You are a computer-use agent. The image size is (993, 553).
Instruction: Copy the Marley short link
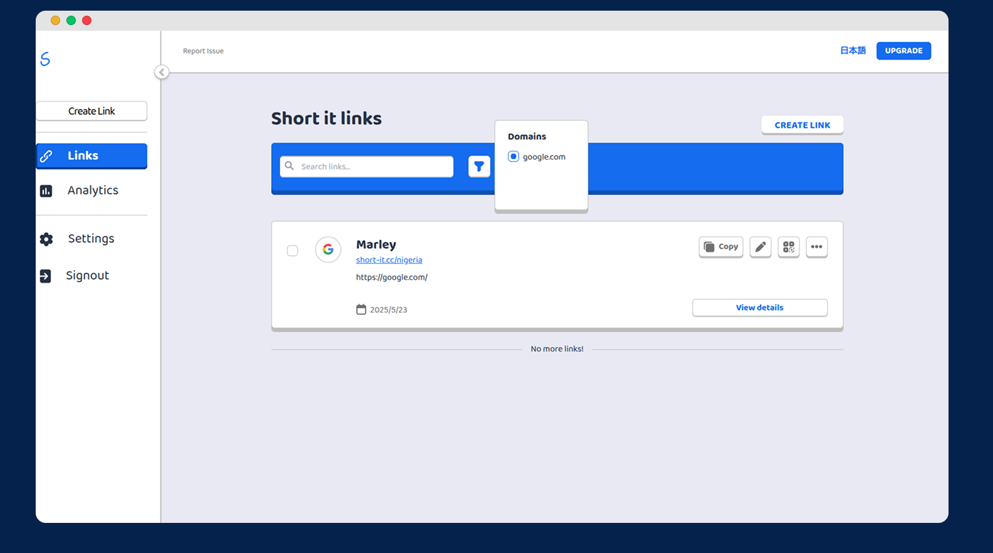(x=720, y=247)
